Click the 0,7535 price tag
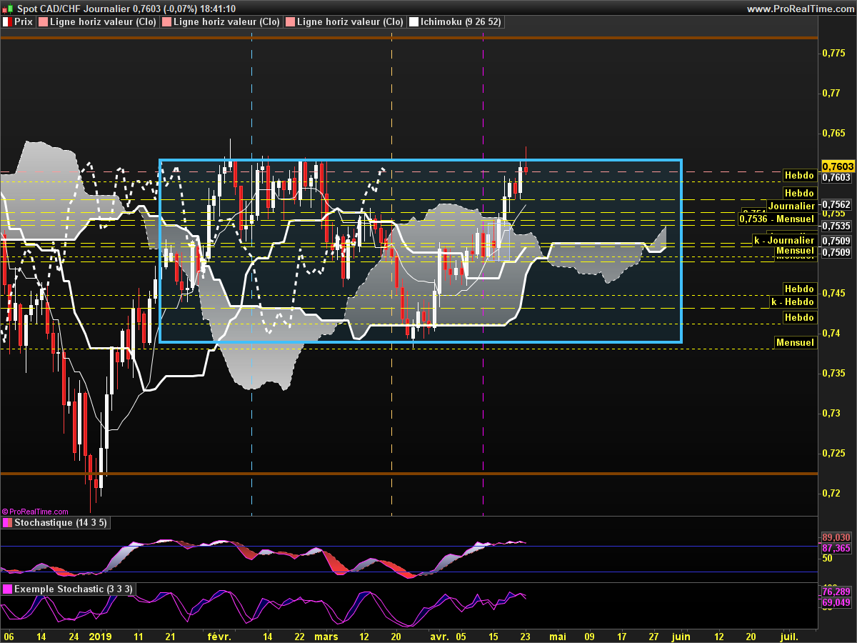 coord(836,226)
